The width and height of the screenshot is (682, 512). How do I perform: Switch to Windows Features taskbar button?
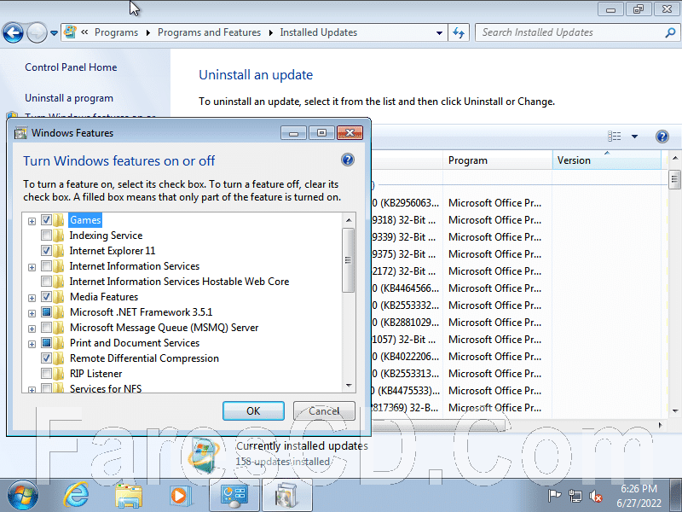point(286,496)
